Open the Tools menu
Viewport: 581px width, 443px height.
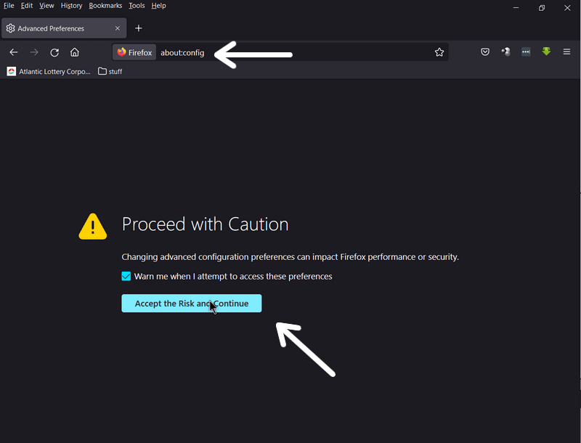(137, 6)
